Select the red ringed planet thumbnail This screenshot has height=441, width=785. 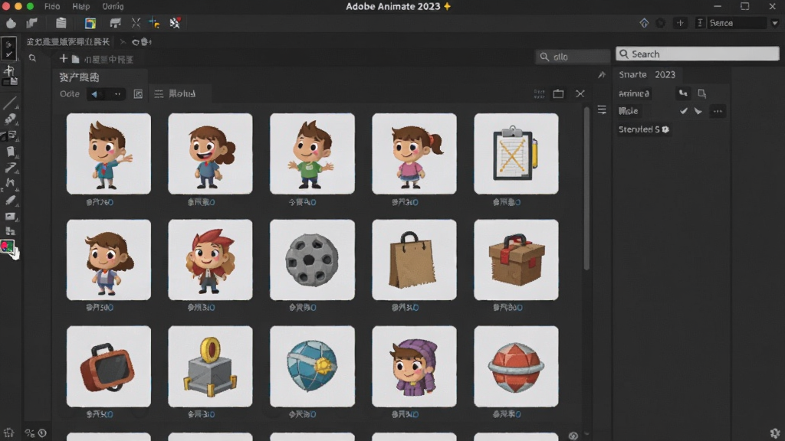516,367
